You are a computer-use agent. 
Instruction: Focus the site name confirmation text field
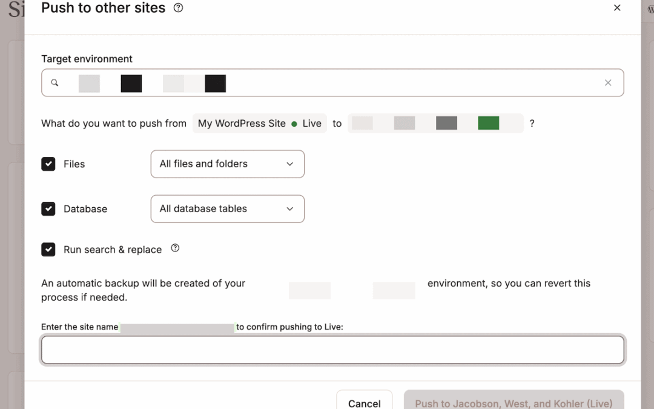(x=332, y=350)
